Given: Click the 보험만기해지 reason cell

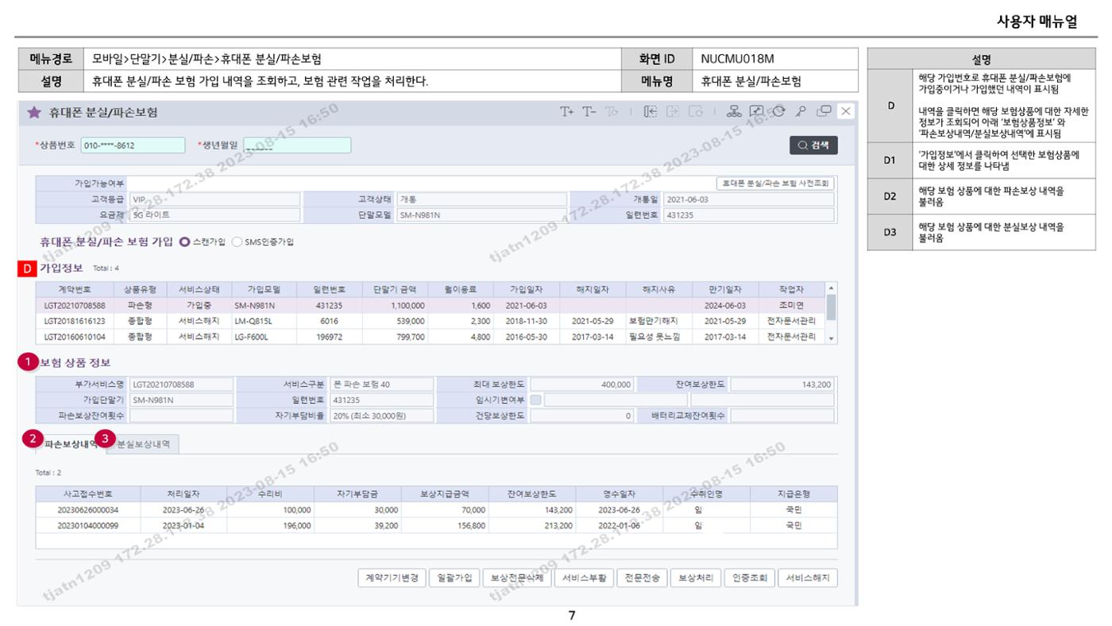Looking at the screenshot, I should (x=658, y=321).
